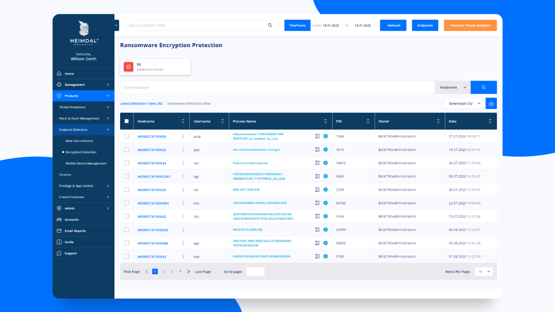
Task: Open the Download CSV dropdown
Action: (x=465, y=104)
